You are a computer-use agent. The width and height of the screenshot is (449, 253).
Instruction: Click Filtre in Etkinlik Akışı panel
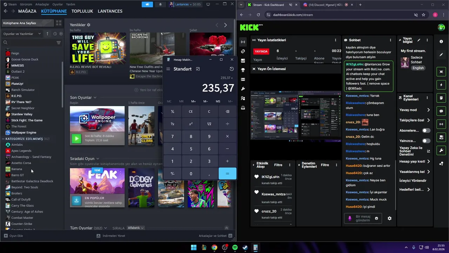click(278, 165)
